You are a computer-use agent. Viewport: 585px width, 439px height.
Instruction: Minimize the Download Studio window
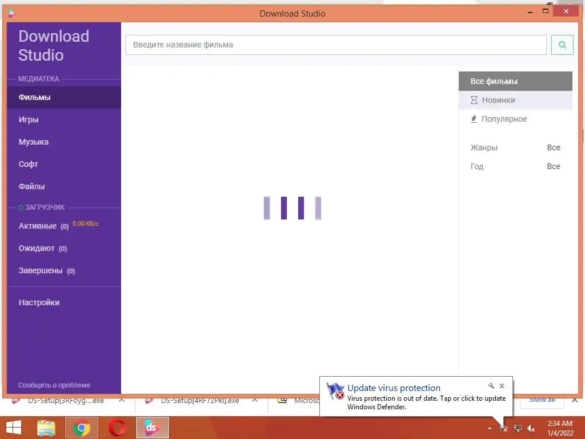(530, 13)
